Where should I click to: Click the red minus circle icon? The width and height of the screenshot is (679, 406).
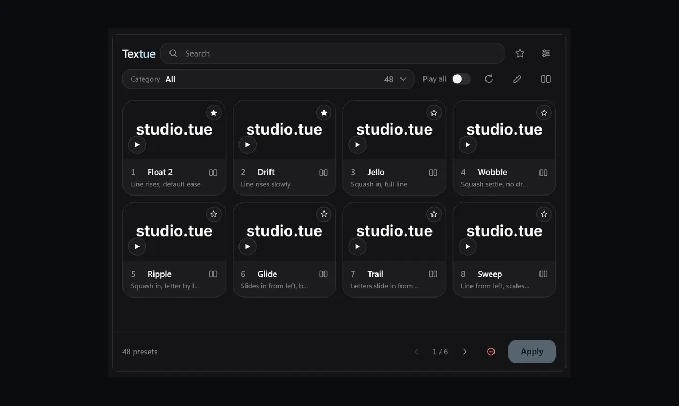pos(491,352)
